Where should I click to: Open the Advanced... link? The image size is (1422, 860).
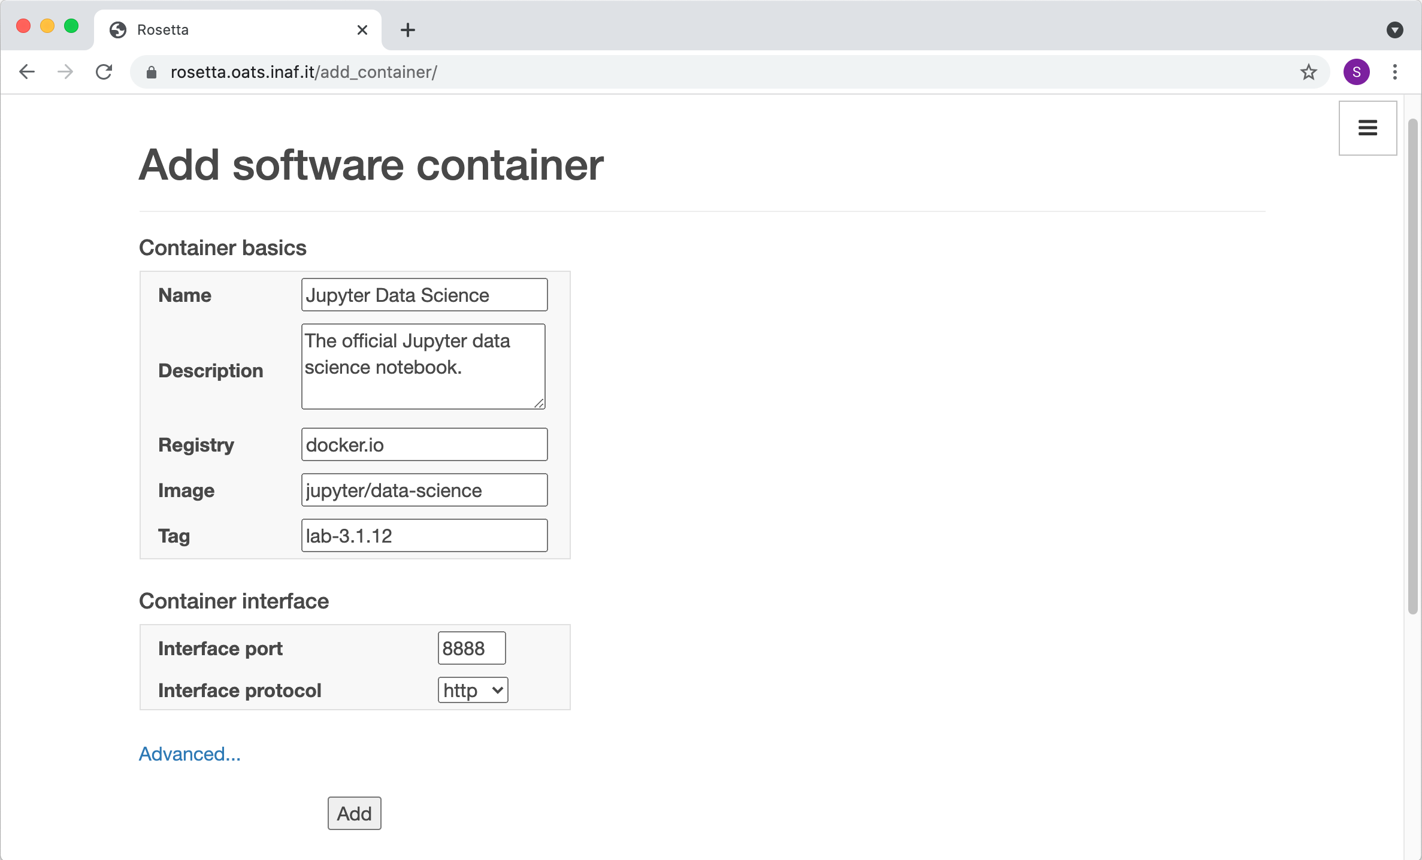189,753
